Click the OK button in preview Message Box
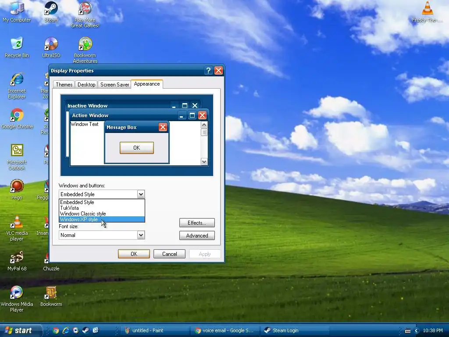Viewport: 449px width, 337px height. (x=137, y=148)
